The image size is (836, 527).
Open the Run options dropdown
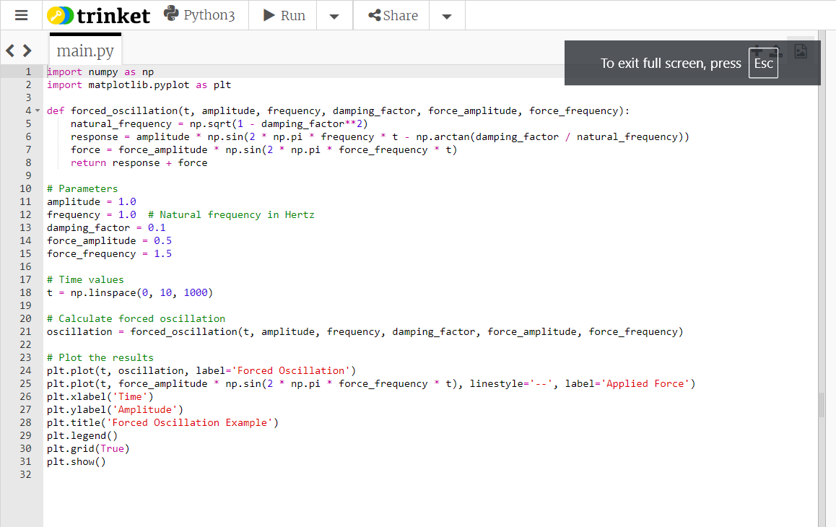click(x=334, y=14)
